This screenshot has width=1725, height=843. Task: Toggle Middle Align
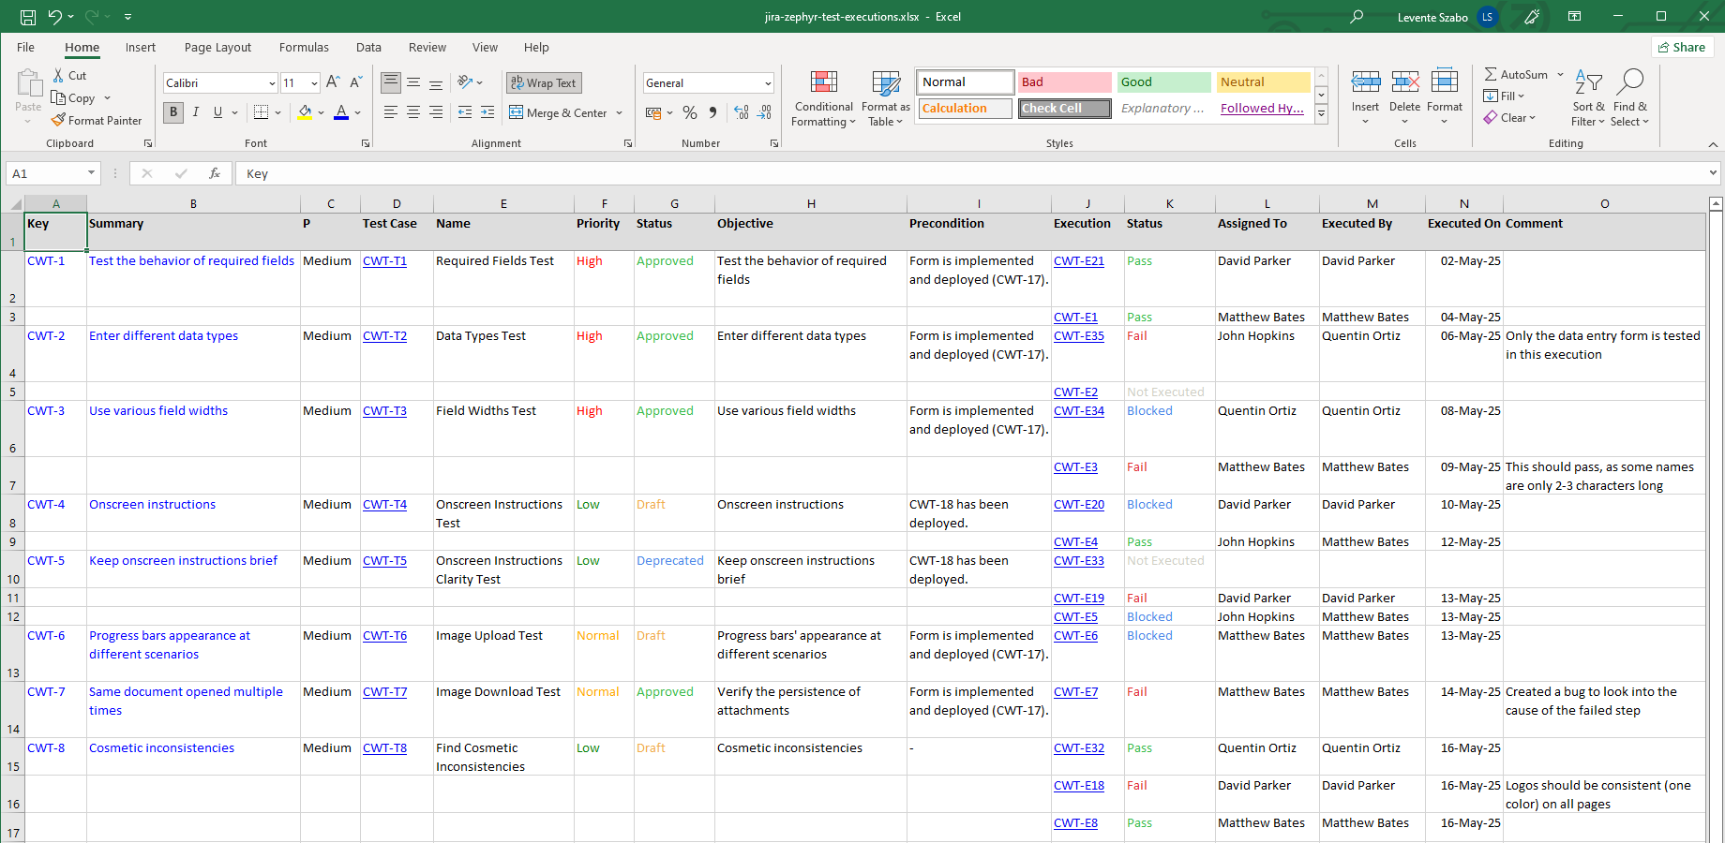click(413, 82)
